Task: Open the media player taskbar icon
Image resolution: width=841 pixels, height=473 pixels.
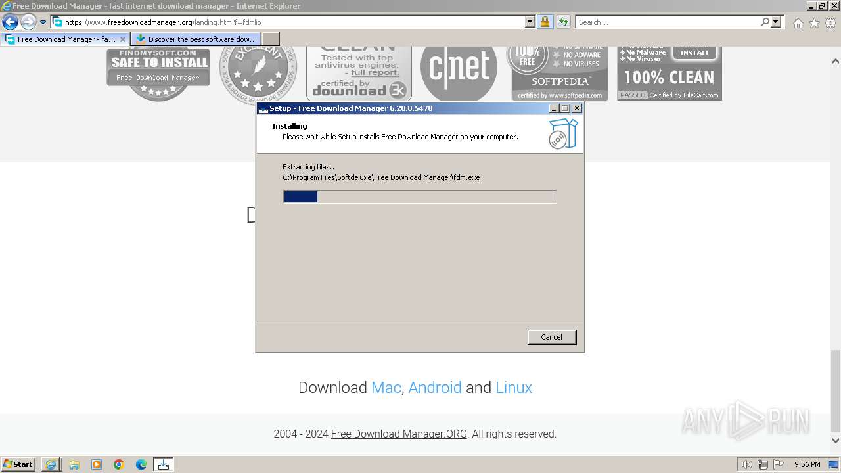Action: click(x=97, y=464)
